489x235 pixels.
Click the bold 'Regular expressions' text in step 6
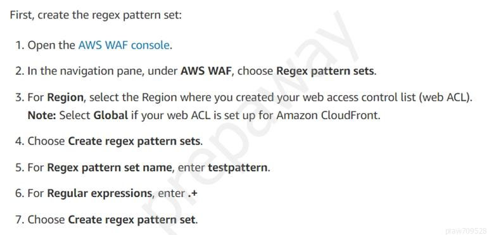coord(99,194)
